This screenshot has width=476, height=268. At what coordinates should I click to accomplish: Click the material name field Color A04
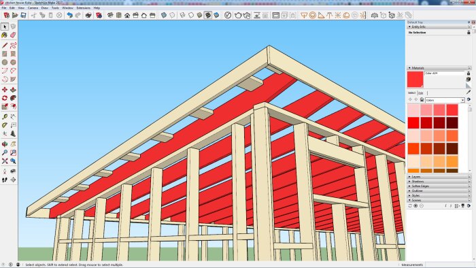click(445, 73)
